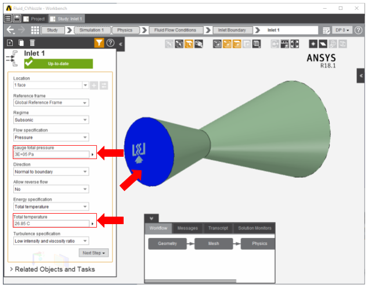Viewport: 368px width, 288px height.
Task: Open Total temperature options arrow
Action: (x=92, y=224)
